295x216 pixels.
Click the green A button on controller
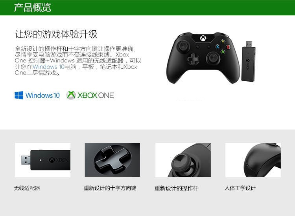point(223,51)
